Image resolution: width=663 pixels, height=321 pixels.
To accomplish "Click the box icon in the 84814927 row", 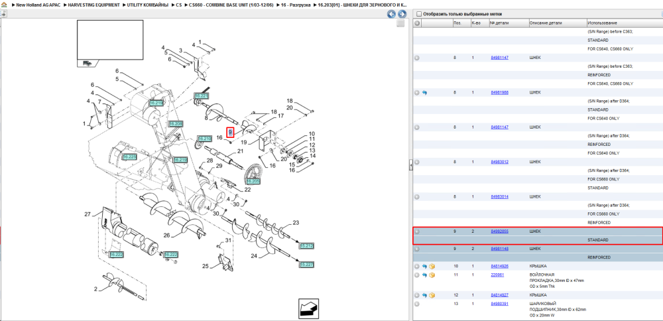I will point(432,294).
